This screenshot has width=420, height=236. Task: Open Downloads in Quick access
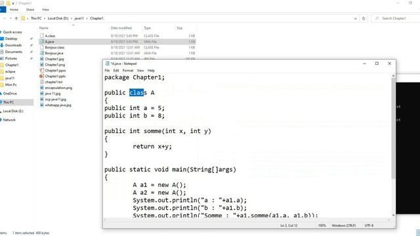click(13, 45)
